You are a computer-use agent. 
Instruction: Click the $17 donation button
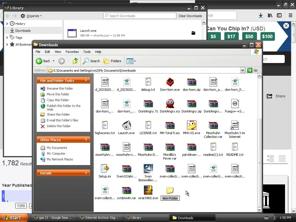point(231,36)
